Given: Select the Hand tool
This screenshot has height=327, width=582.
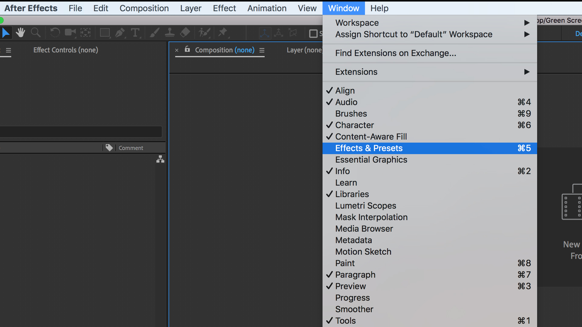Looking at the screenshot, I should (20, 32).
